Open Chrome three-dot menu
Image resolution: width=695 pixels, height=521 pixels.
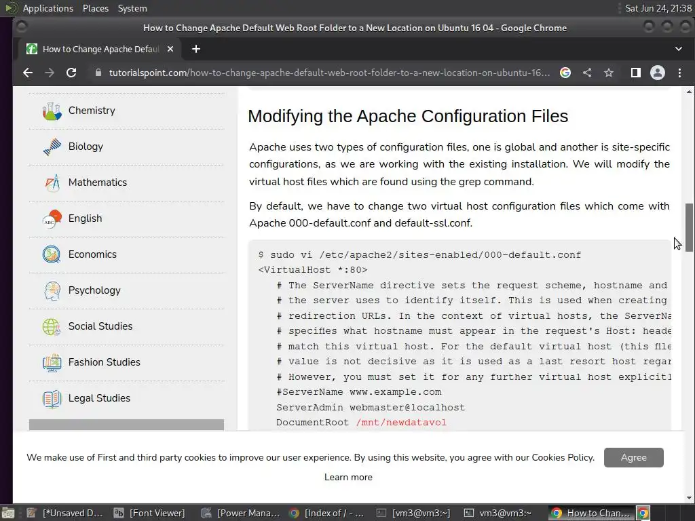[x=679, y=73]
